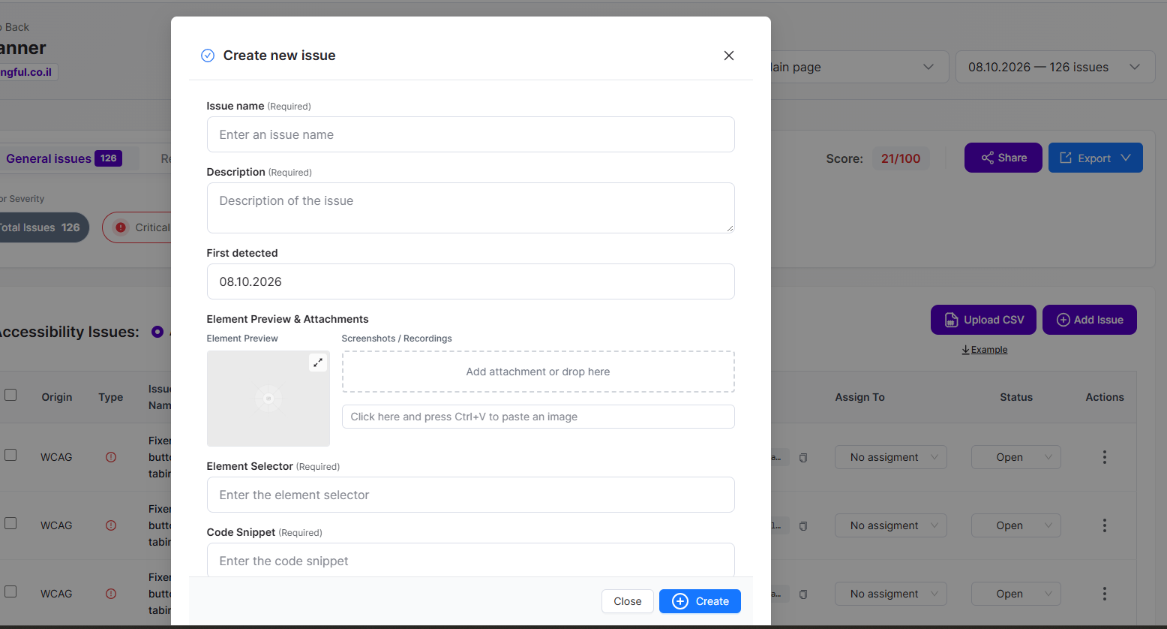The height and width of the screenshot is (629, 1167).
Task: Change the Open status in the first row
Action: click(x=1016, y=457)
